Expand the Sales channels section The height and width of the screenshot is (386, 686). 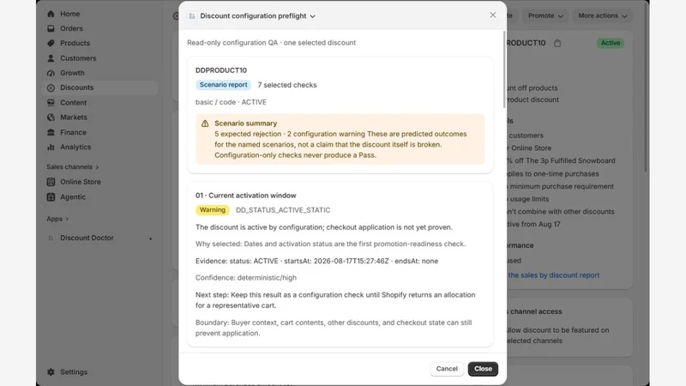point(73,166)
